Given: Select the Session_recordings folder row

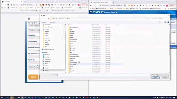Looking at the screenshot, I should tap(95, 56).
